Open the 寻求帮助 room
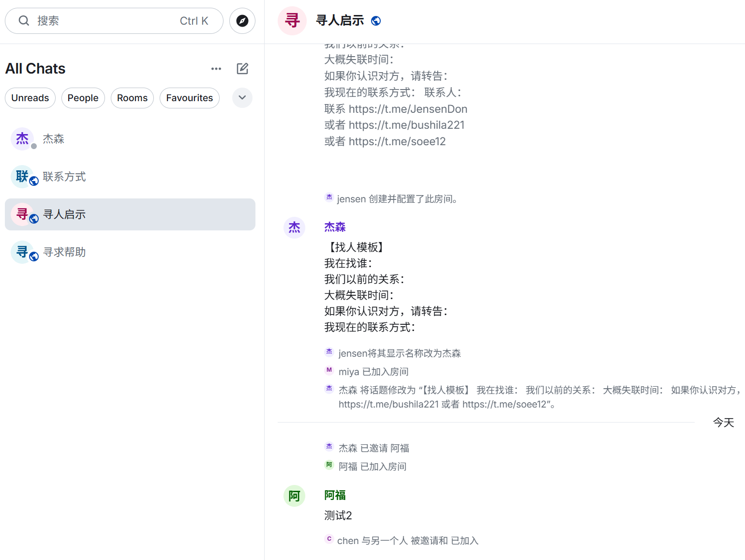The image size is (745, 560). coord(130,252)
